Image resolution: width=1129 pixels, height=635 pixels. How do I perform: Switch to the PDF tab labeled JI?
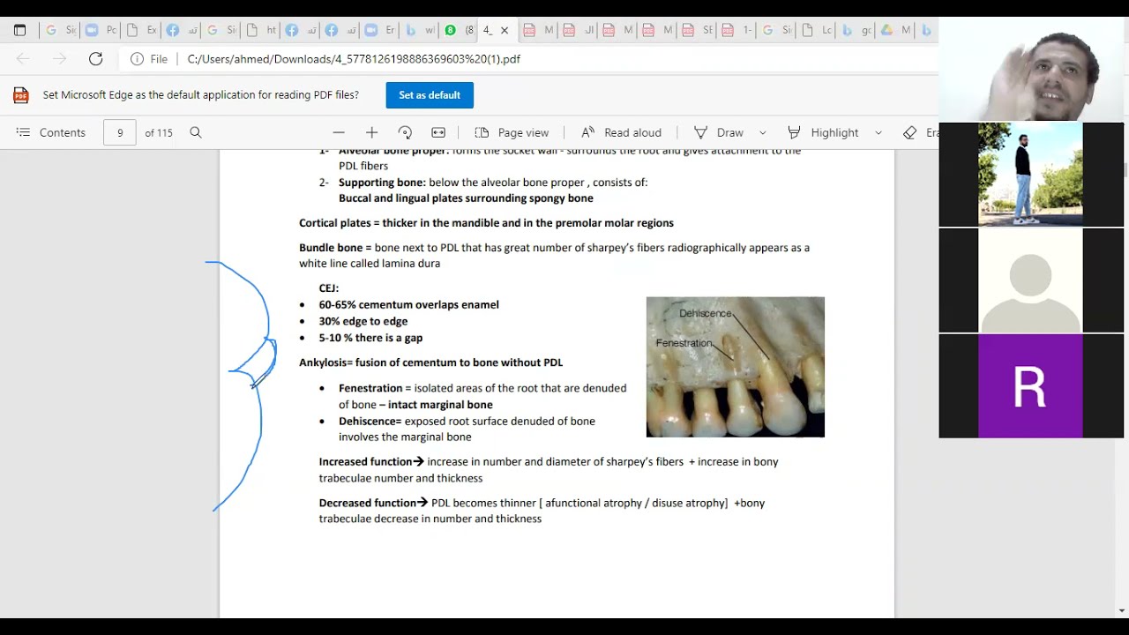pos(579,30)
